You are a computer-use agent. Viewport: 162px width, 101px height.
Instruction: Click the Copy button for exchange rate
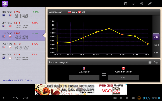156,62
